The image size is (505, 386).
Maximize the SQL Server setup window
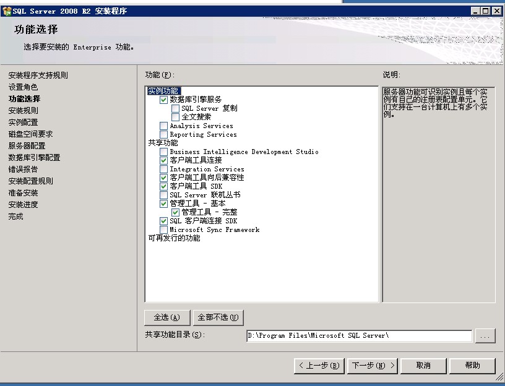pyautogui.click(x=485, y=11)
